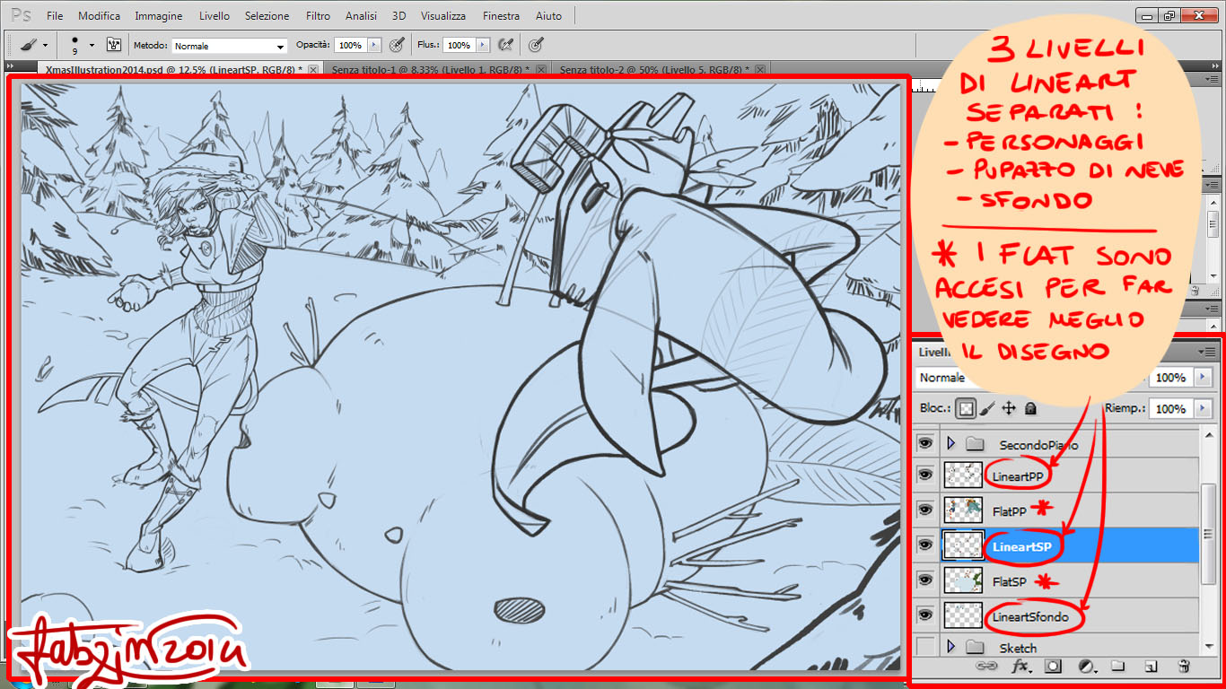Open the Brush tool preset picker
1226x689 pixels.
pos(33,44)
